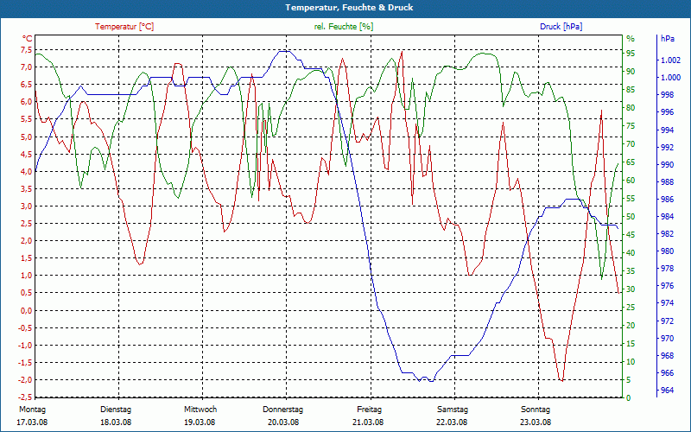Viewport: 691px width, 432px height.
Task: Click the '990' pressure axis value
Action: point(668,164)
